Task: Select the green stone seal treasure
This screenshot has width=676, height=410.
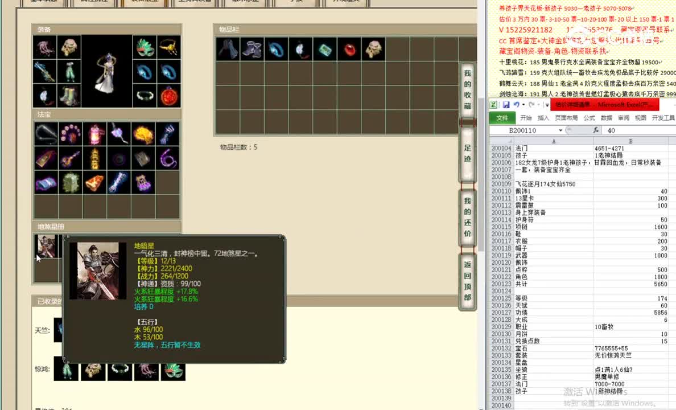Action: 70,183
